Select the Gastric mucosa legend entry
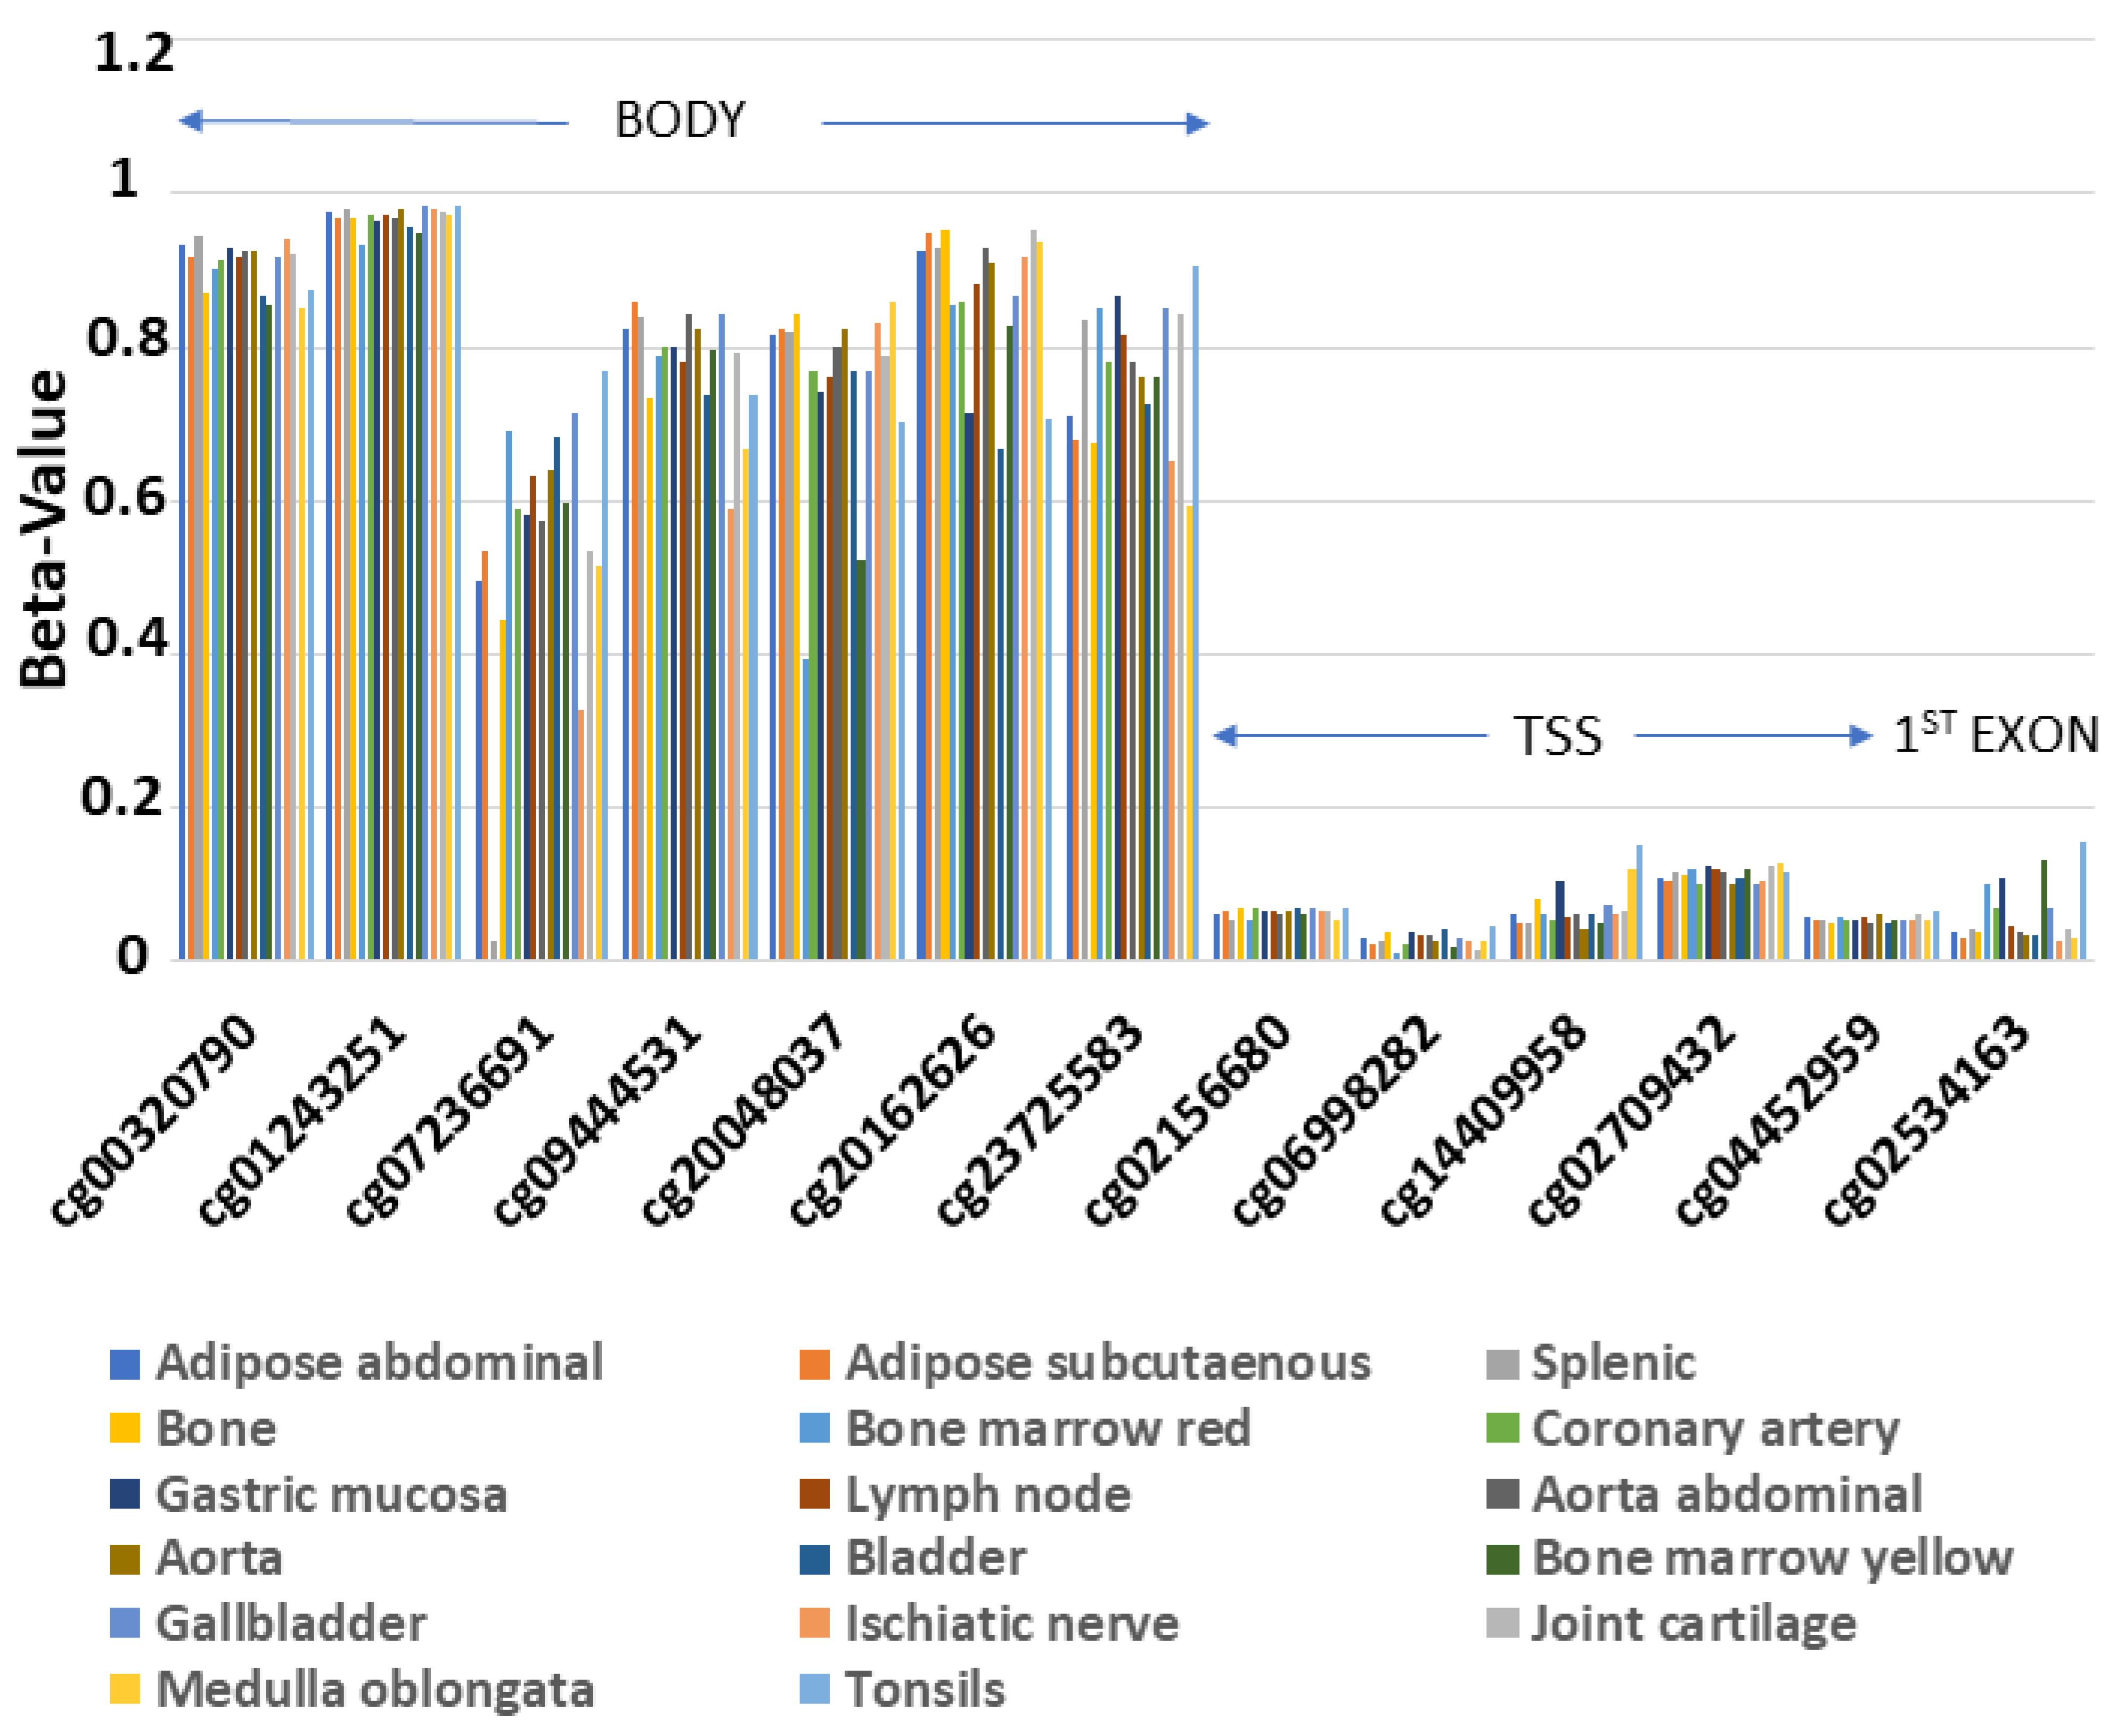Viewport: 2125px width, 1736px height. coord(331,1494)
